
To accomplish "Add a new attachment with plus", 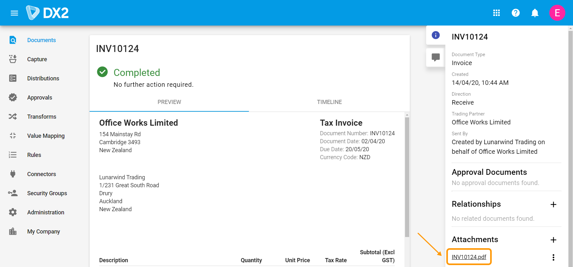I will click(x=553, y=240).
